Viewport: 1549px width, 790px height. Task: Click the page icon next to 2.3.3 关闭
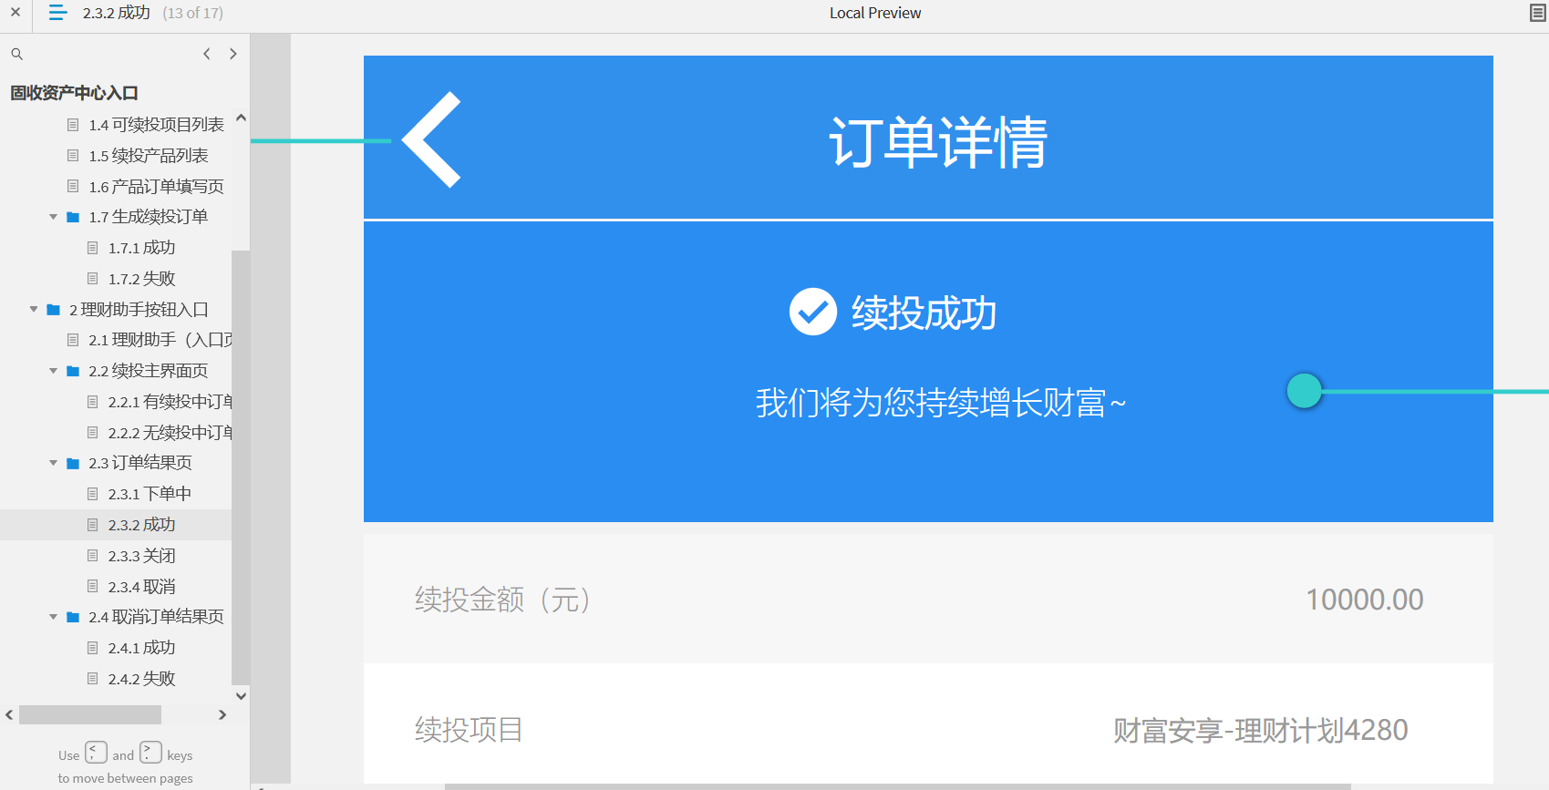(x=92, y=556)
